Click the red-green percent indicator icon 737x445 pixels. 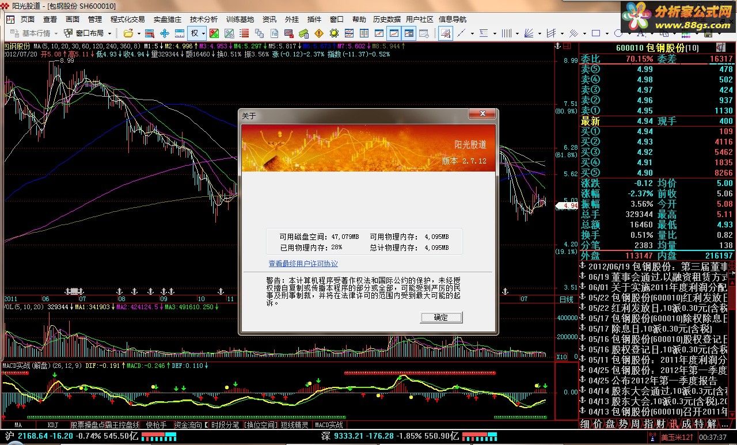[214, 33]
